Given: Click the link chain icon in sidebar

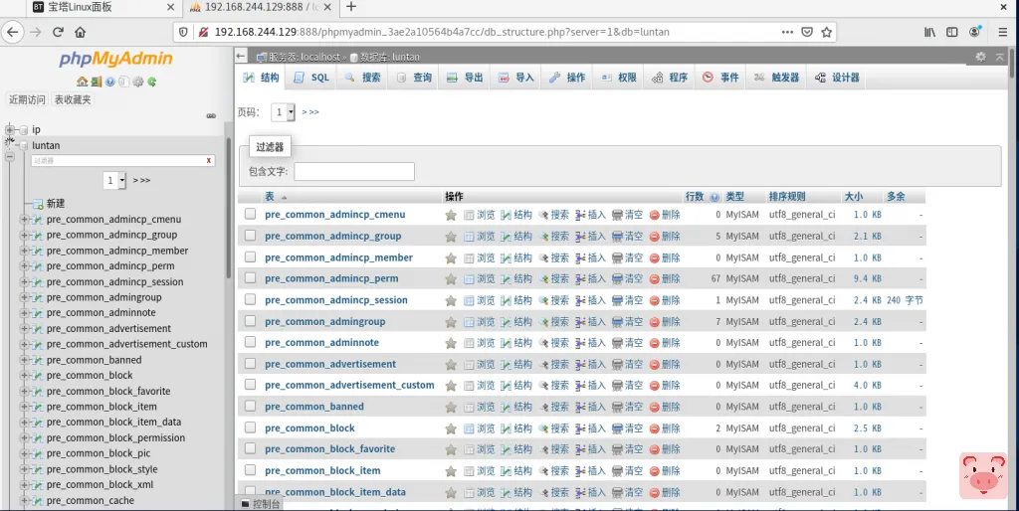Looking at the screenshot, I should click(x=211, y=116).
